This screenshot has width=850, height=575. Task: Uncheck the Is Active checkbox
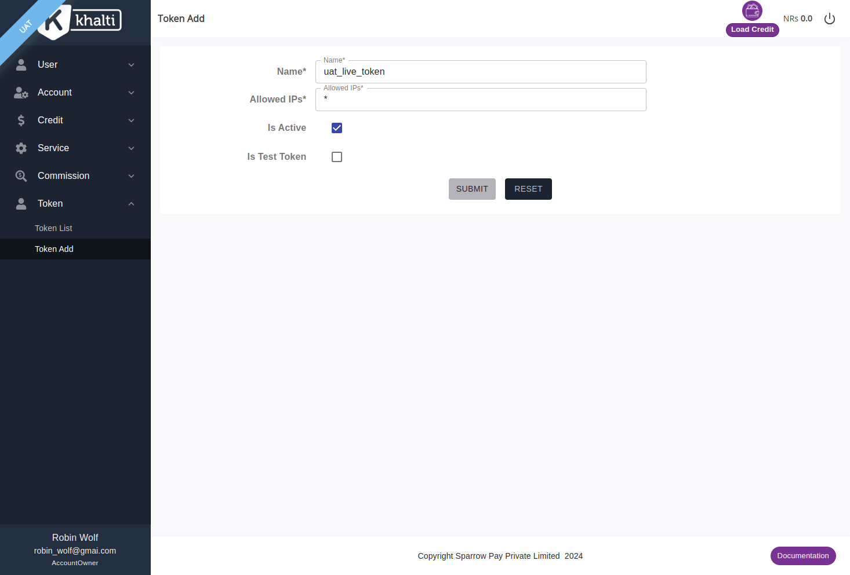click(x=337, y=128)
